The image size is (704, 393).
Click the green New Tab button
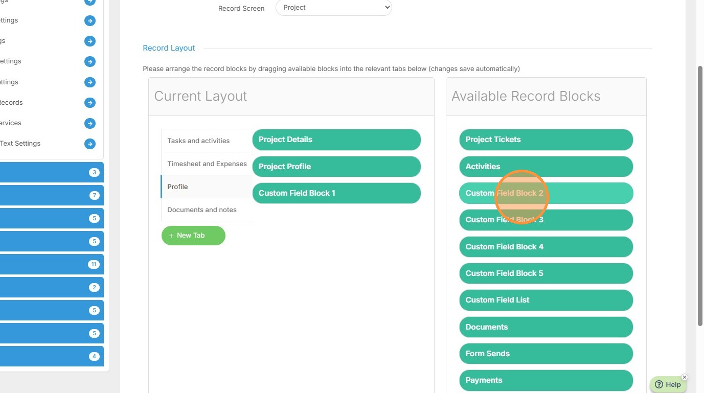click(x=193, y=236)
